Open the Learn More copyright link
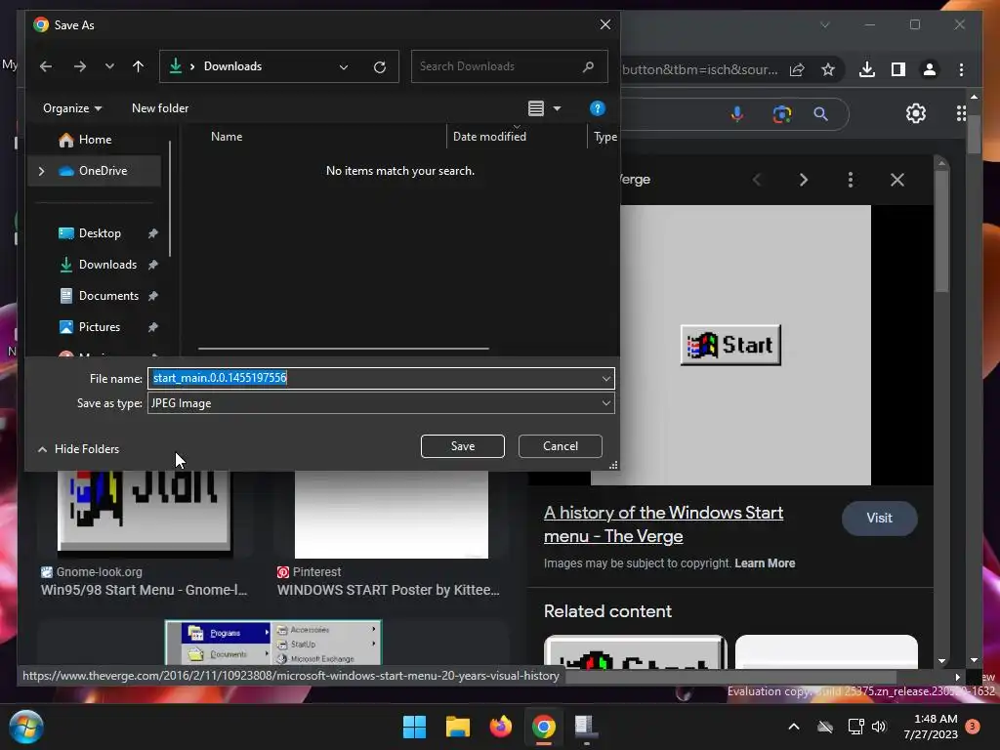This screenshot has width=1000, height=750. (x=765, y=563)
